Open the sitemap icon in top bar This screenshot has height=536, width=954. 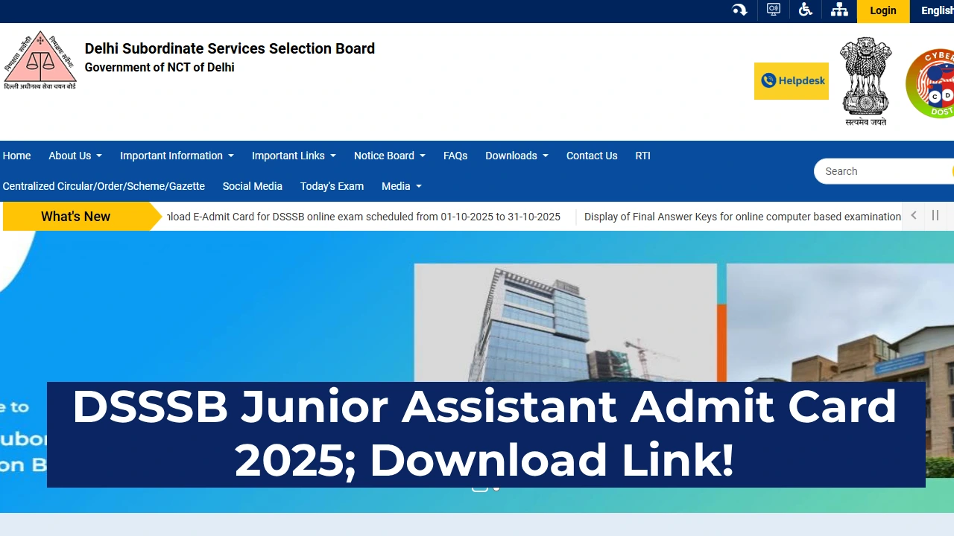tap(839, 10)
